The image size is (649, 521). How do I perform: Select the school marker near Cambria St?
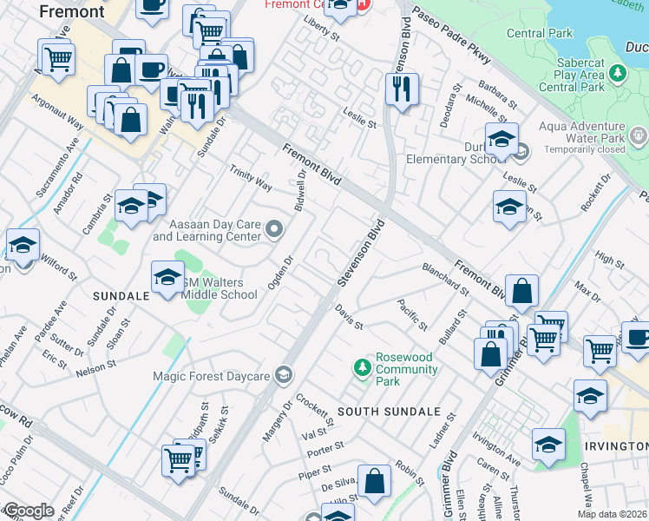tap(131, 207)
